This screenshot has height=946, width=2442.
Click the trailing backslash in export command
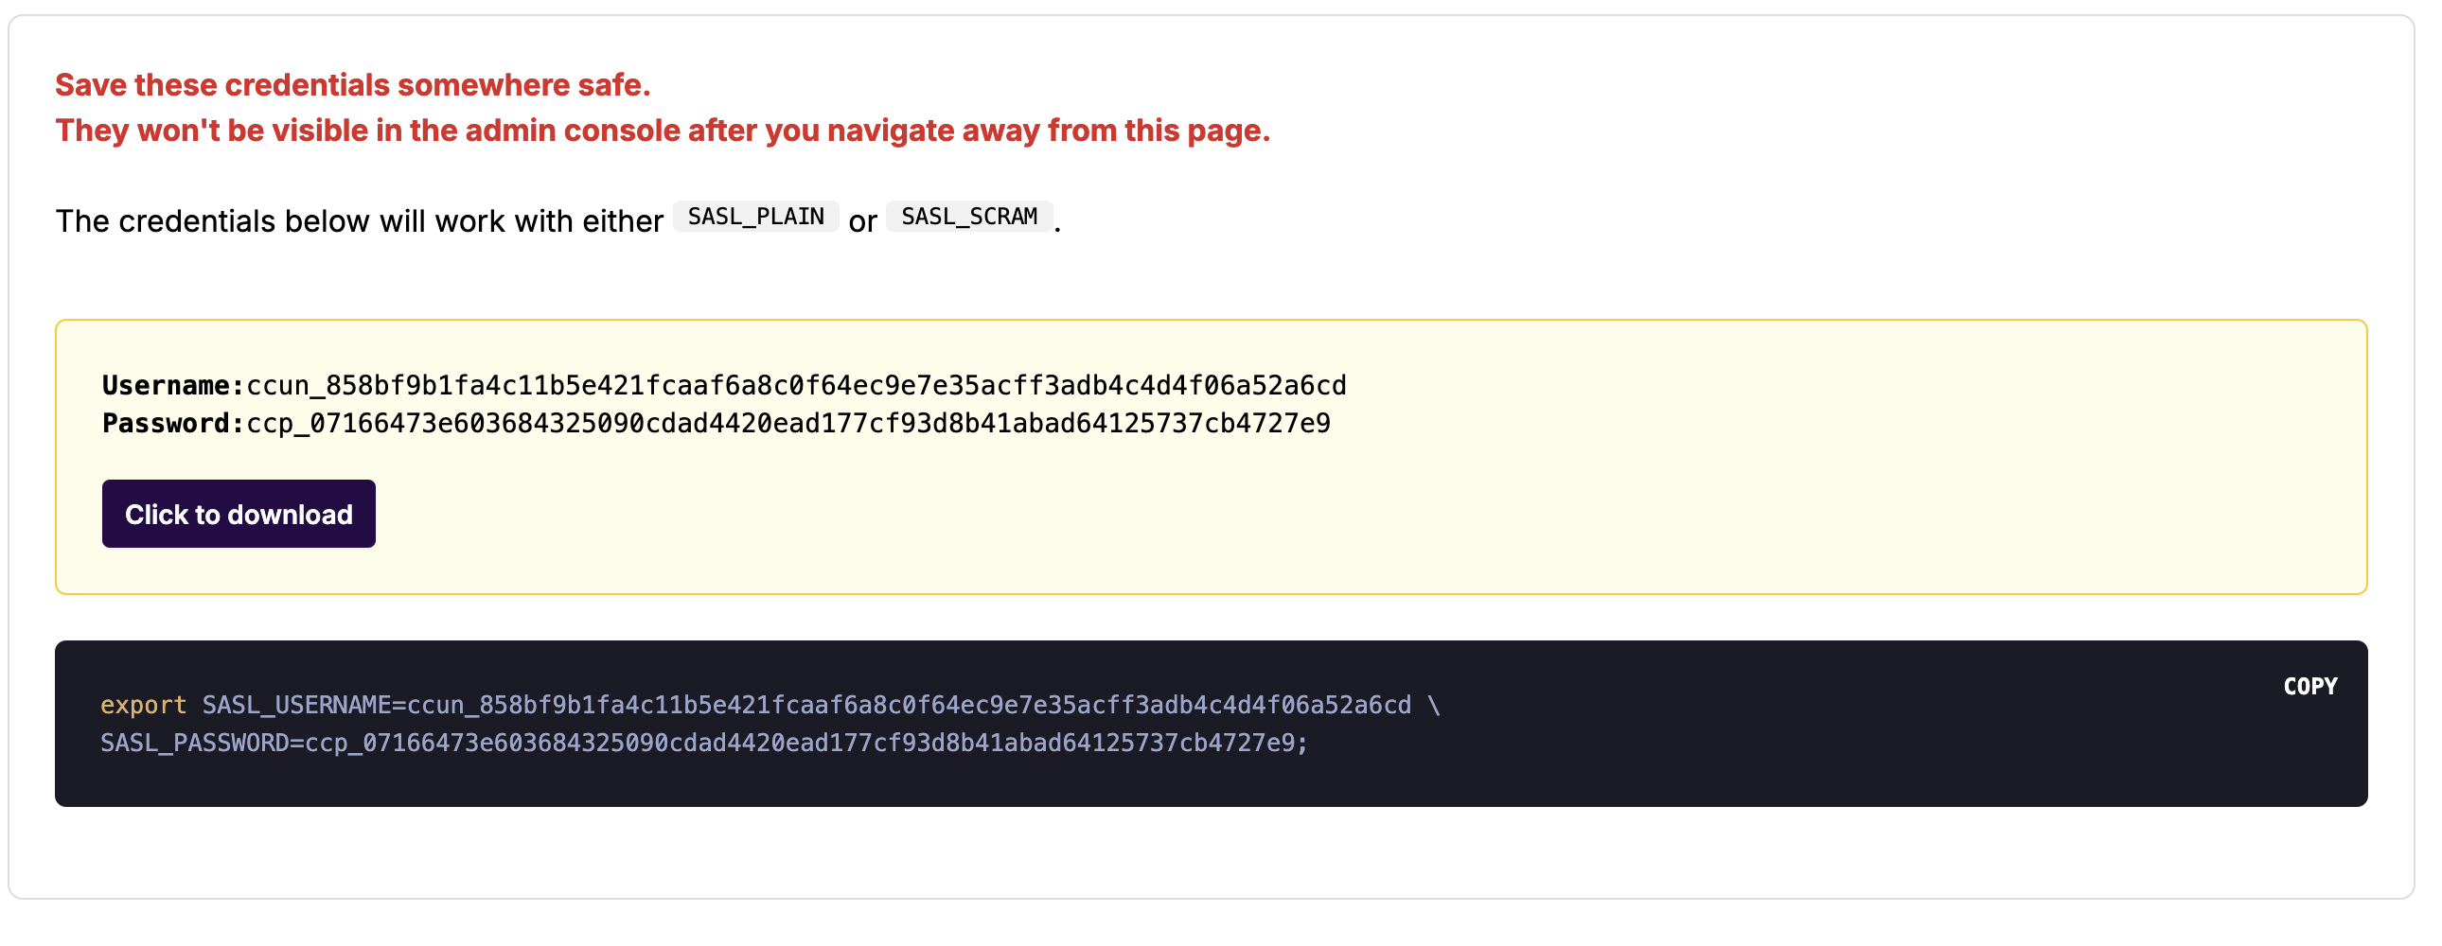[1433, 705]
